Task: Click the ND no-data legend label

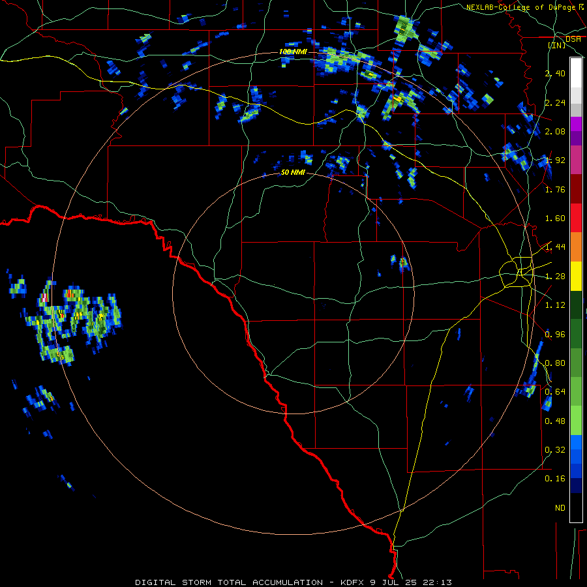Action: point(560,508)
